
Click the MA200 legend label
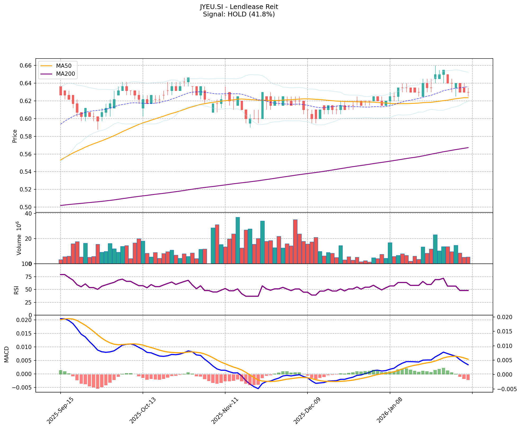pos(65,74)
